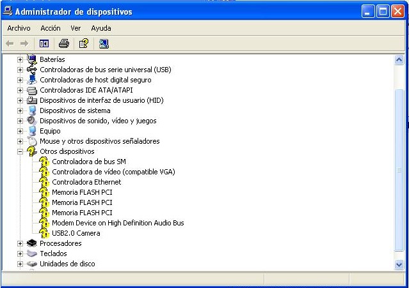Open the Ver menu

click(76, 28)
